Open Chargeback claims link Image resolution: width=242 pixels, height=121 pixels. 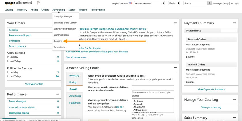pyautogui.click(x=19, y=113)
